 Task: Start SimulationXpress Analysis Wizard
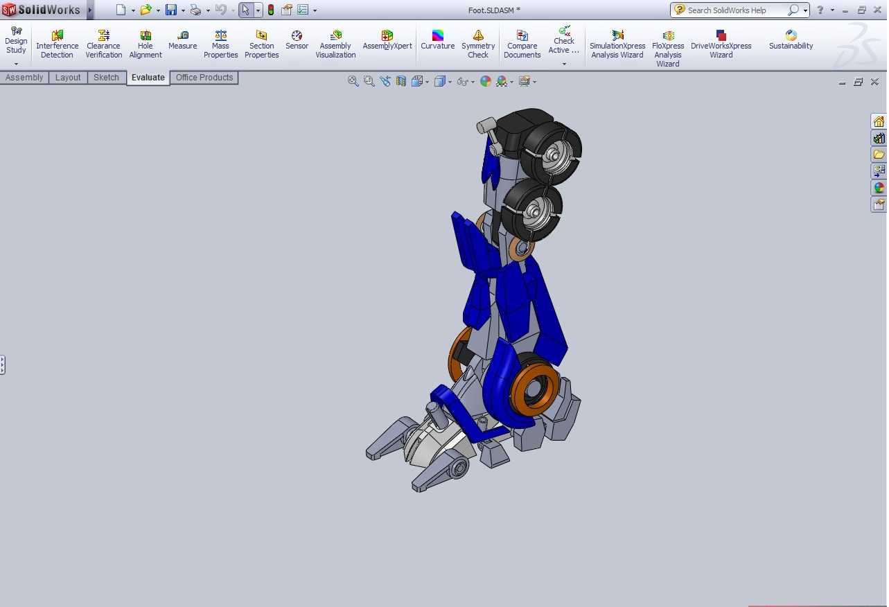(617, 44)
